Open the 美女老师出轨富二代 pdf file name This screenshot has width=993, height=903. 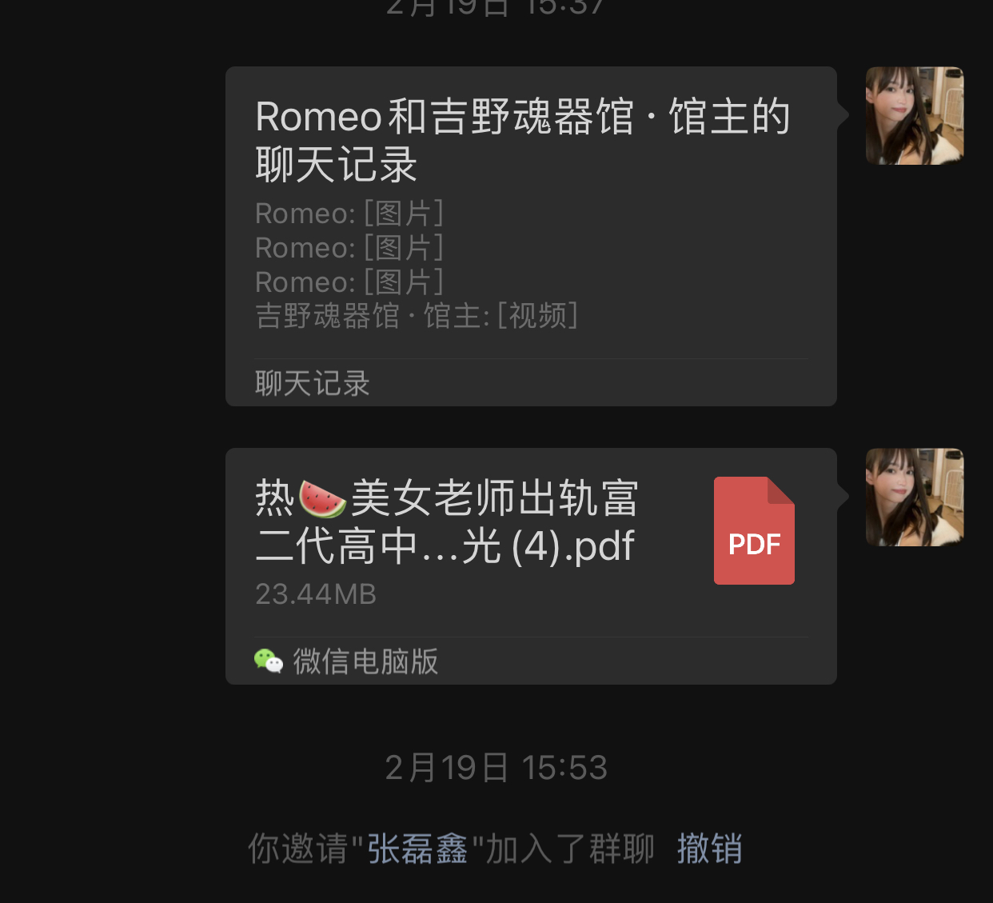pyautogui.click(x=446, y=522)
